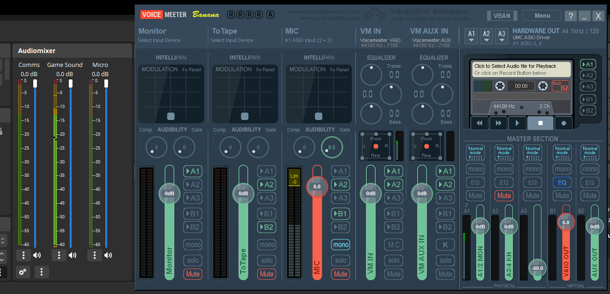Viewport: 610px width, 294px height.
Task: Toggle the A2 bus Mute button in Master Section
Action: click(504, 196)
